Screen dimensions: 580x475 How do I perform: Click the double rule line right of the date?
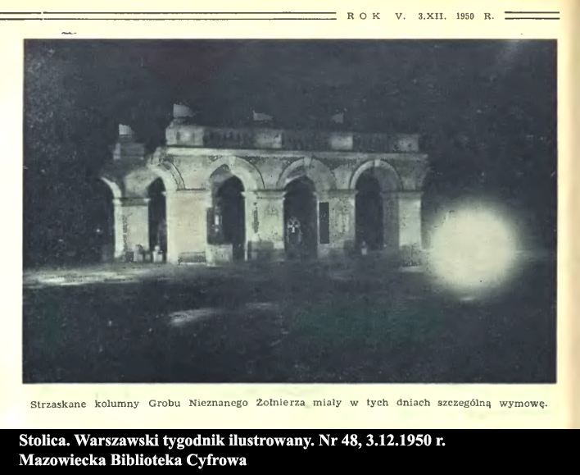(x=532, y=16)
